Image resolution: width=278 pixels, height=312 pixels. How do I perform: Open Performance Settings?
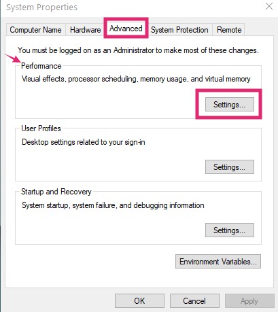(230, 105)
